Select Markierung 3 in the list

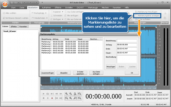click(x=46, y=46)
